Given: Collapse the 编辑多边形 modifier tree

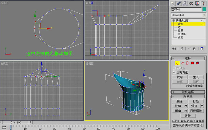Looking at the screenshot, I should point(173,20).
